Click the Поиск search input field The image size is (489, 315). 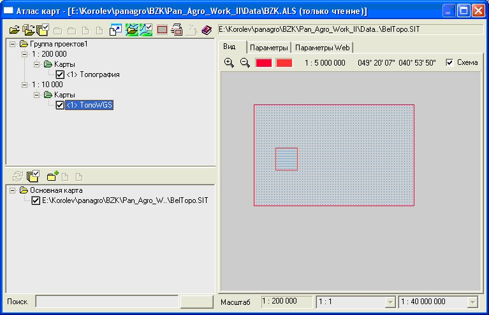106,302
